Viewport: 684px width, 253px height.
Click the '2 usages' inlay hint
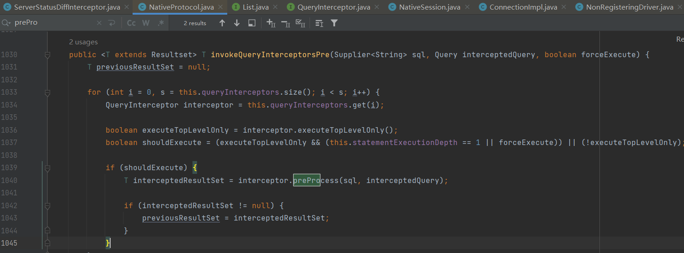83,42
